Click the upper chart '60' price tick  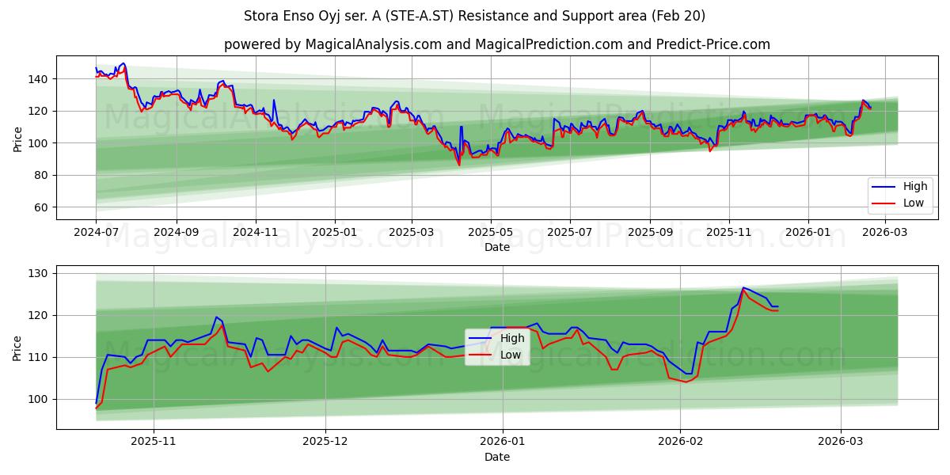click(43, 207)
